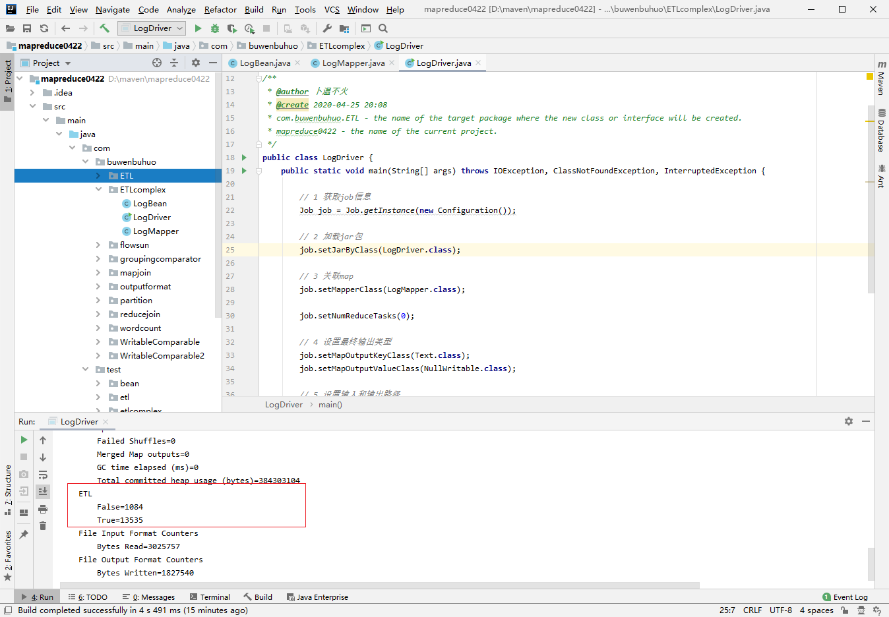Navigate back with the left arrow icon

click(65, 28)
